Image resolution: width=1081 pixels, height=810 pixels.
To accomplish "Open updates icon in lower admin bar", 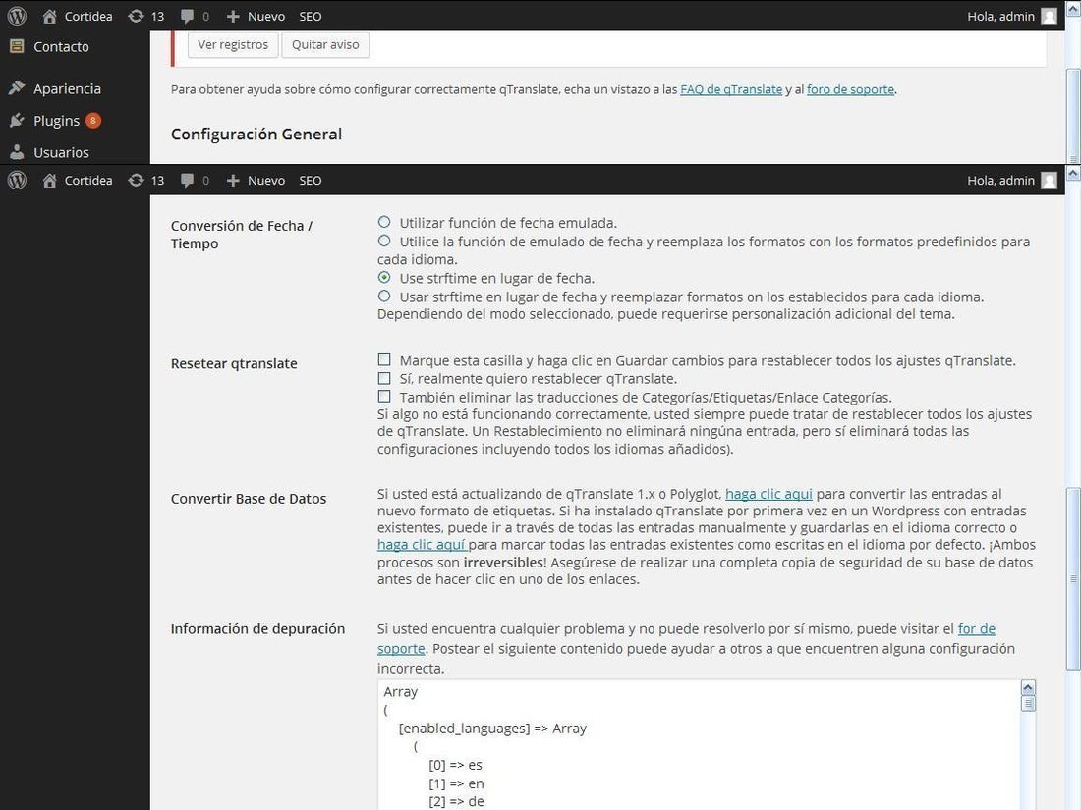I will [x=136, y=180].
